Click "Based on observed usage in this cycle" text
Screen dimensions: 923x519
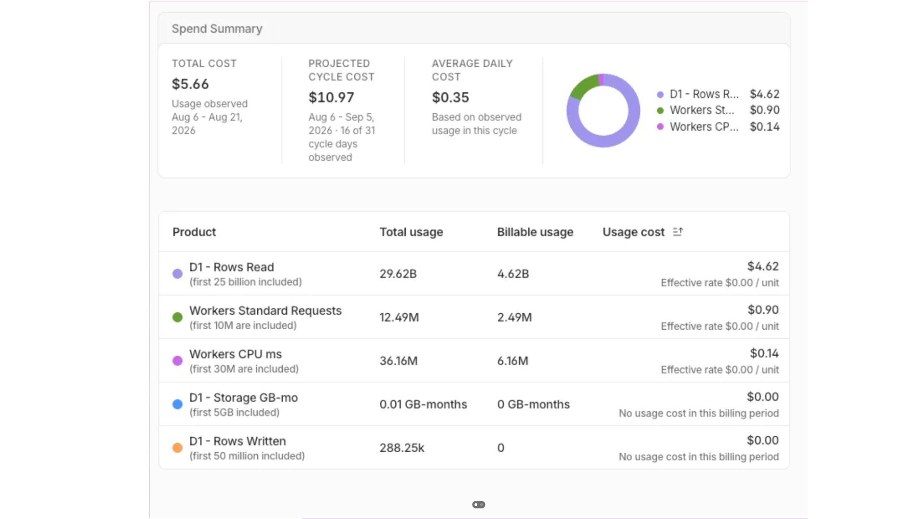tap(476, 124)
